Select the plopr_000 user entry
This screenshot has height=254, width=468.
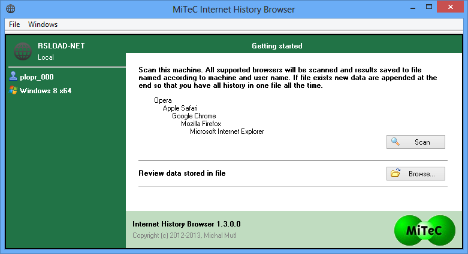[x=37, y=77]
